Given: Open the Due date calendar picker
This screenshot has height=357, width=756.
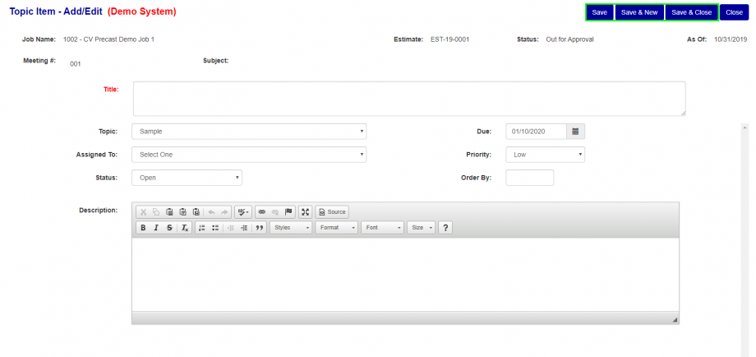Looking at the screenshot, I should (575, 132).
